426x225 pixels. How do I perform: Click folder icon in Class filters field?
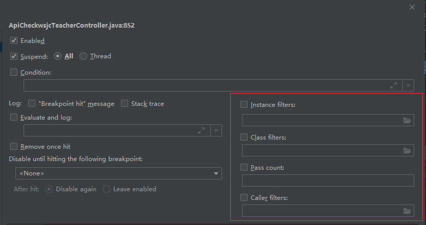tap(407, 151)
